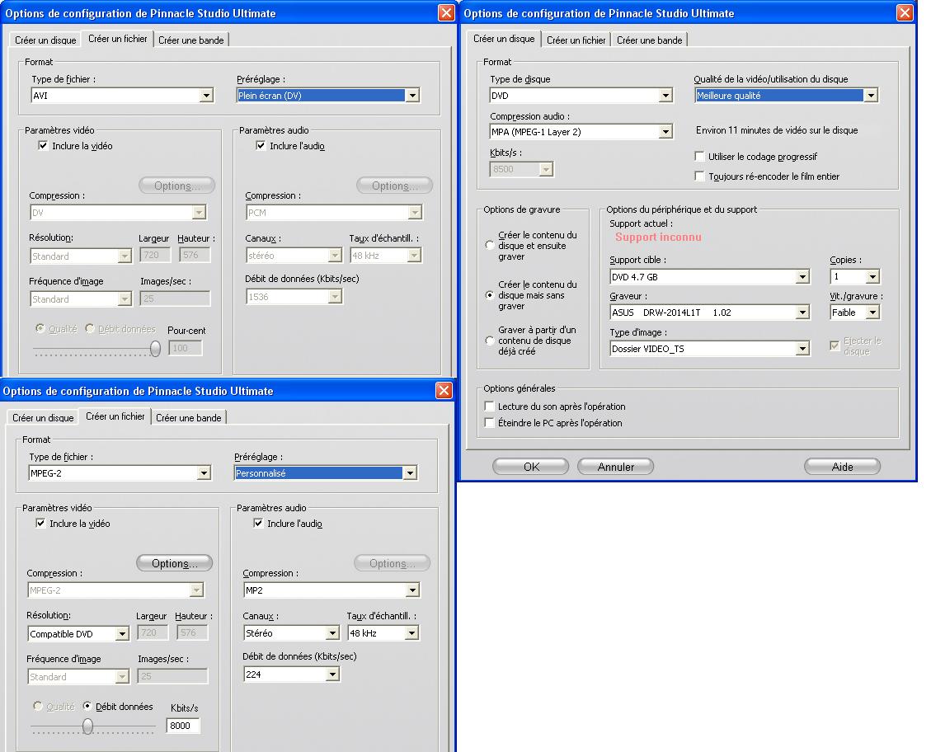Click Kbits/s field showing 8000
Image resolution: width=931 pixels, height=752 pixels.
tap(183, 726)
